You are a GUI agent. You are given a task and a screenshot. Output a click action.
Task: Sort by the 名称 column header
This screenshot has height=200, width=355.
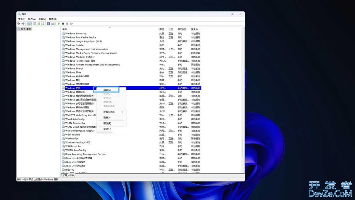pos(64,29)
